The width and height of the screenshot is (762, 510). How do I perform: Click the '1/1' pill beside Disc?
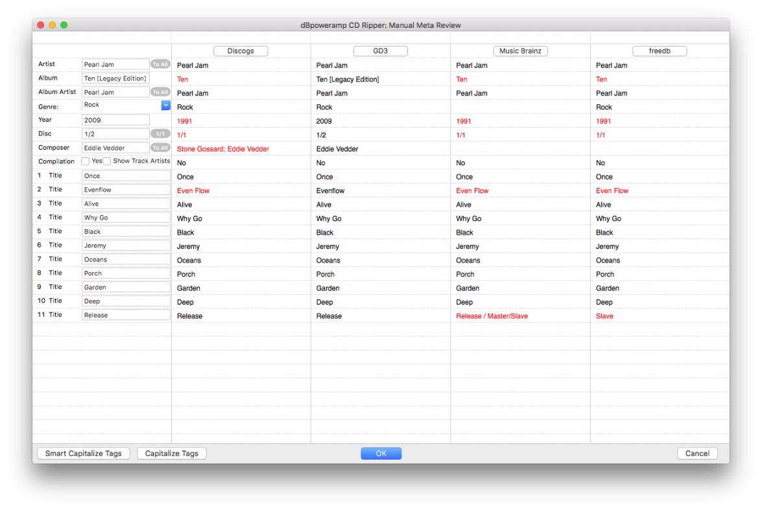click(x=159, y=133)
